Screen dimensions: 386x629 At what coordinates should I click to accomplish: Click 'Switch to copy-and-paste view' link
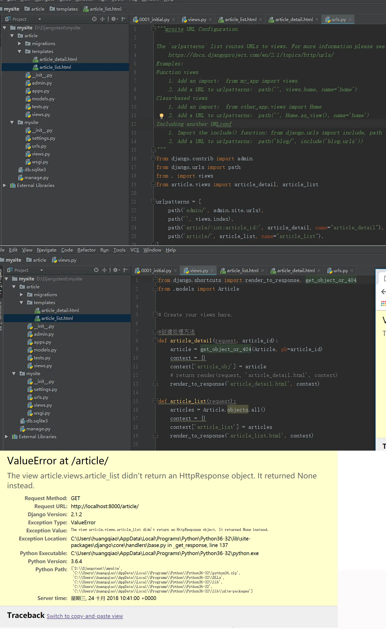pyautogui.click(x=85, y=616)
